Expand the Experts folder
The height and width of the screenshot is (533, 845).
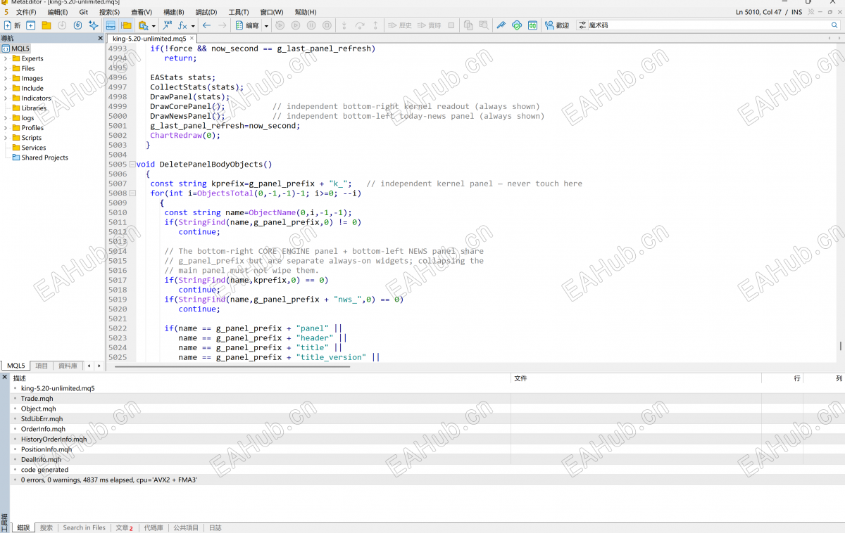click(6, 58)
